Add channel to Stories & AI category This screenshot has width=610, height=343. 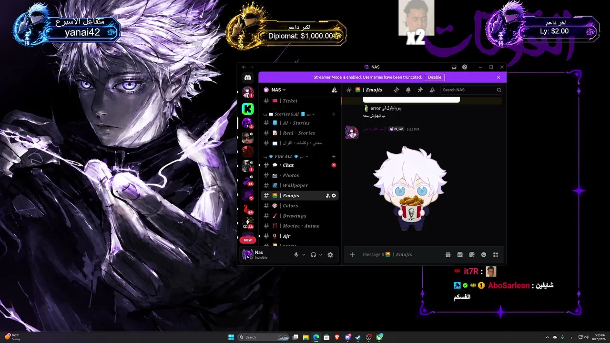(334, 114)
